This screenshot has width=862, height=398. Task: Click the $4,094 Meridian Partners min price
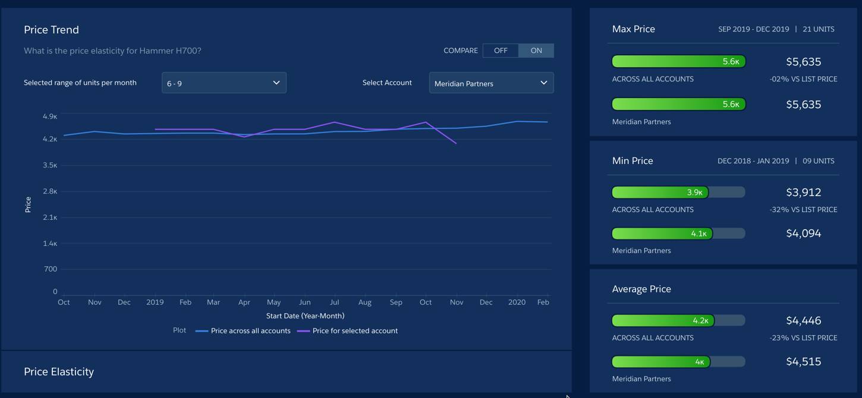[803, 233]
